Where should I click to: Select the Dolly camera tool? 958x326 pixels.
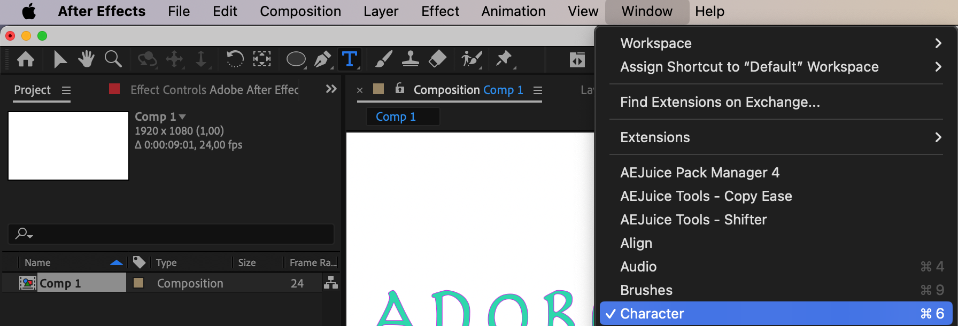click(x=201, y=59)
